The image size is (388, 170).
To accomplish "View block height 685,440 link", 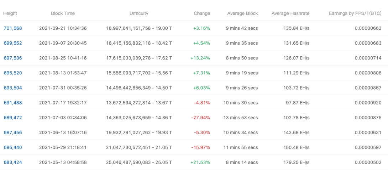I will pos(13,147).
